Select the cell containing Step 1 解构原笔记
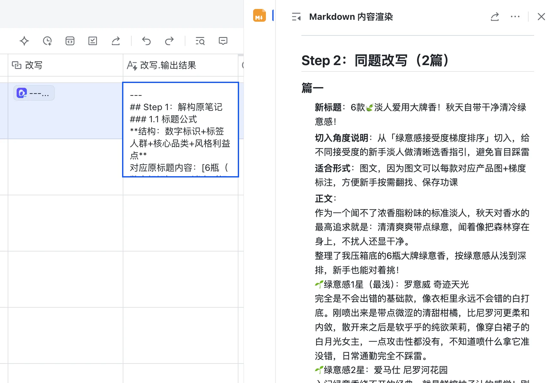551x383 pixels. coord(181,130)
